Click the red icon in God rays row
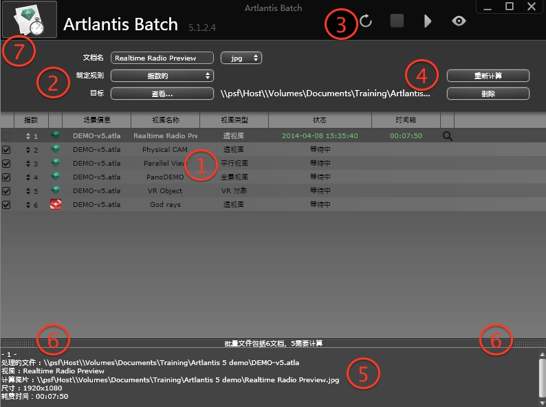546x407 pixels. [56, 204]
